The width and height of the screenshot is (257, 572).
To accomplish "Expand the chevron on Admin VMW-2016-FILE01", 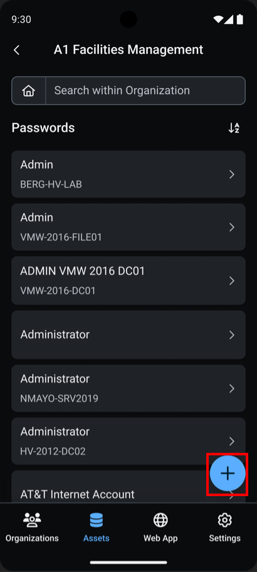I will (231, 227).
